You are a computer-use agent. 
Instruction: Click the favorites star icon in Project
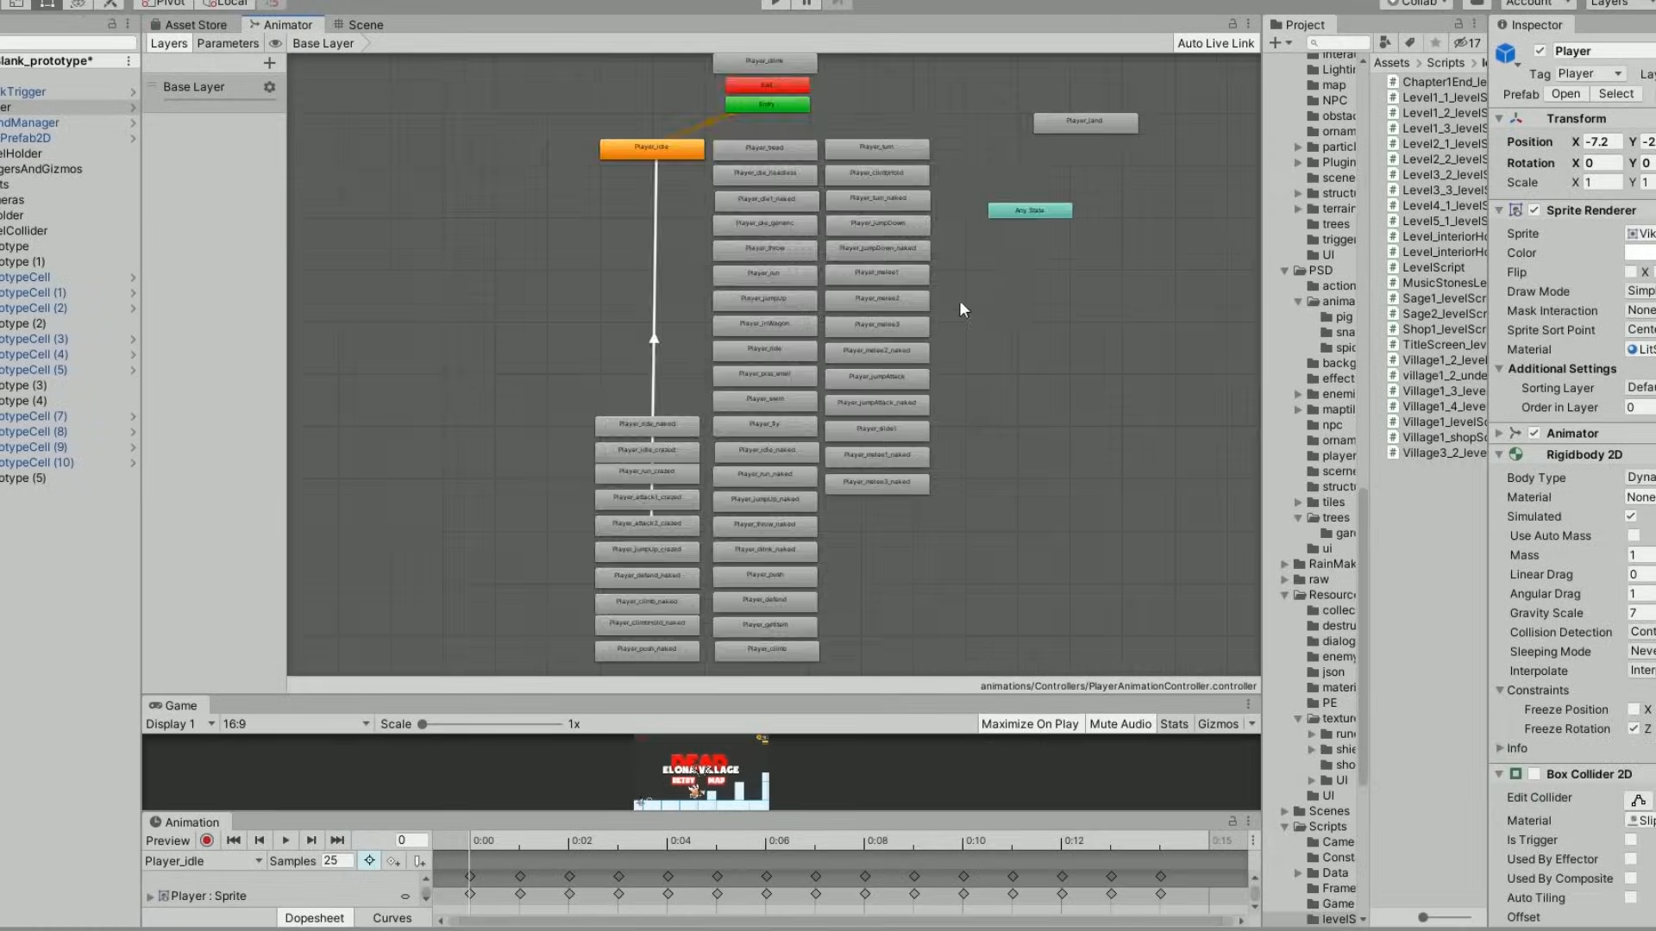1435,43
